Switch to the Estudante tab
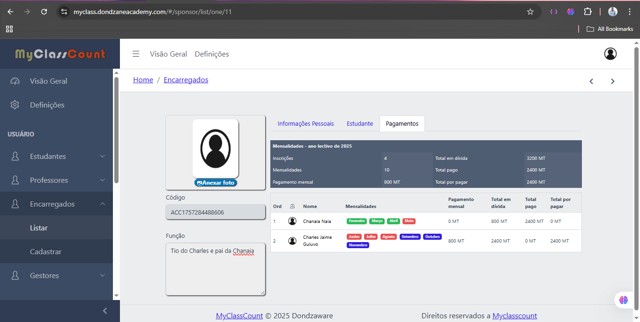Viewport: 640px width, 322px height. click(x=360, y=124)
